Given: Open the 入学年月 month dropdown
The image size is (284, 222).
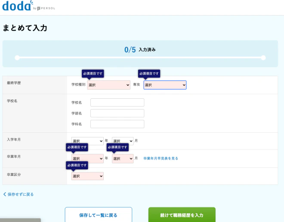Looking at the screenshot, I should point(123,141).
